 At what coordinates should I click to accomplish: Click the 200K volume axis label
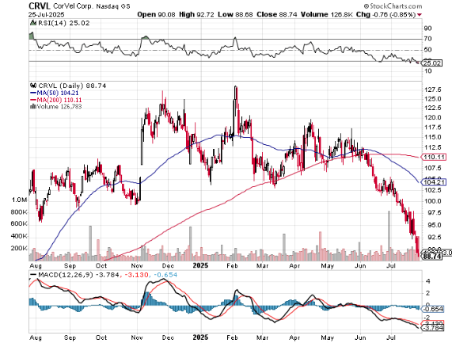(x=19, y=249)
